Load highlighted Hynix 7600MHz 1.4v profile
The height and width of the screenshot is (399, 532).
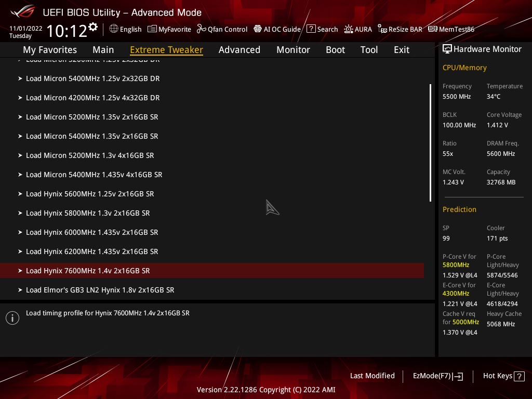pyautogui.click(x=212, y=271)
